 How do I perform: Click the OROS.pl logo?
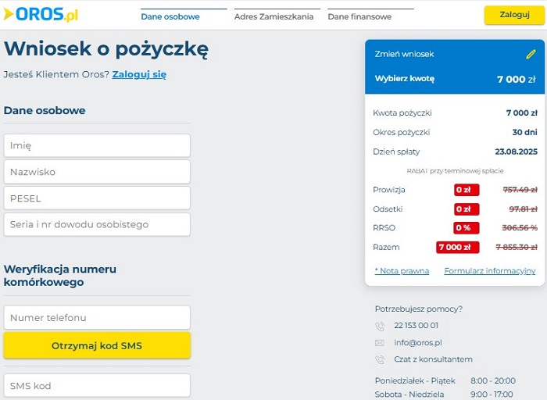coord(41,15)
